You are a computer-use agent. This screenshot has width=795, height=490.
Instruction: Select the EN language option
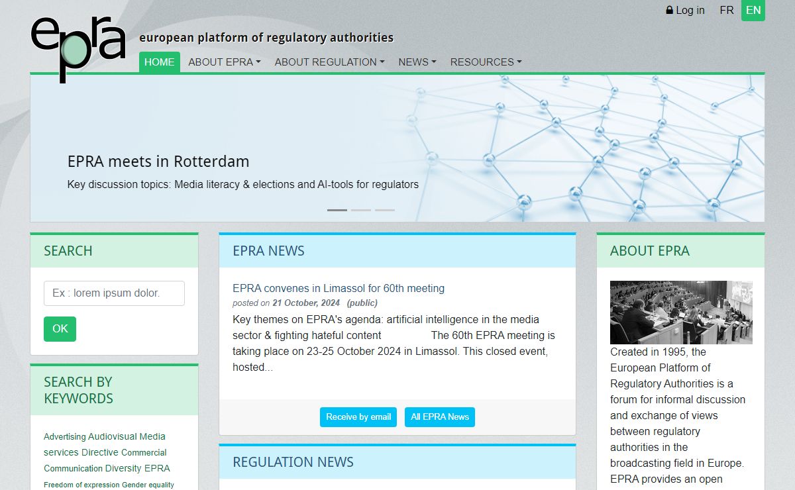(753, 11)
